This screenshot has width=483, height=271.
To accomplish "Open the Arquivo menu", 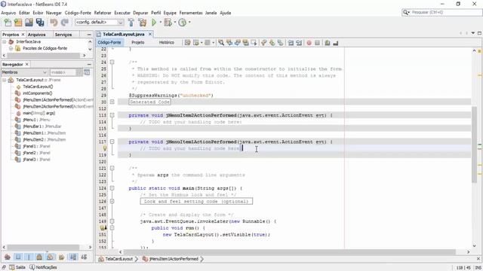I will point(8,13).
